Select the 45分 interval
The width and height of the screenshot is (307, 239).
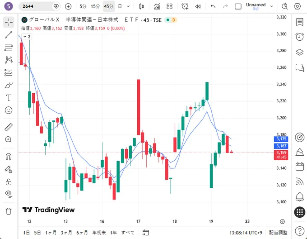tap(109, 6)
